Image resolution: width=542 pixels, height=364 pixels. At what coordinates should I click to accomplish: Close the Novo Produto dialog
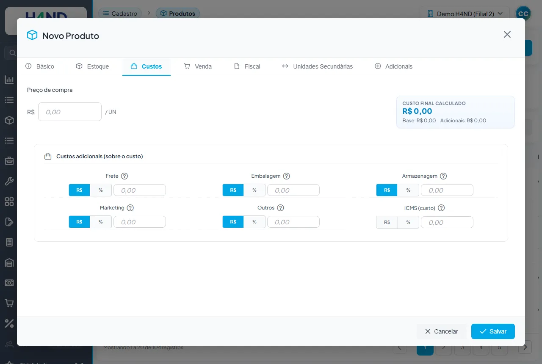point(507,35)
